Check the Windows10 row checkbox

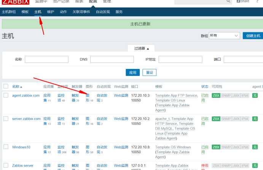tap(6, 147)
